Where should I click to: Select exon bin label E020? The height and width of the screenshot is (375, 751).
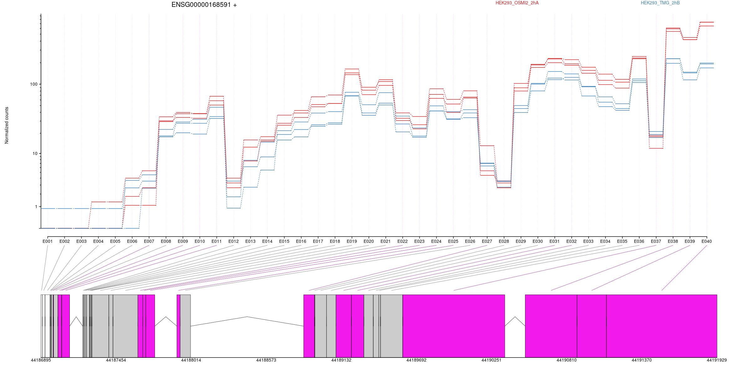tap(369, 241)
